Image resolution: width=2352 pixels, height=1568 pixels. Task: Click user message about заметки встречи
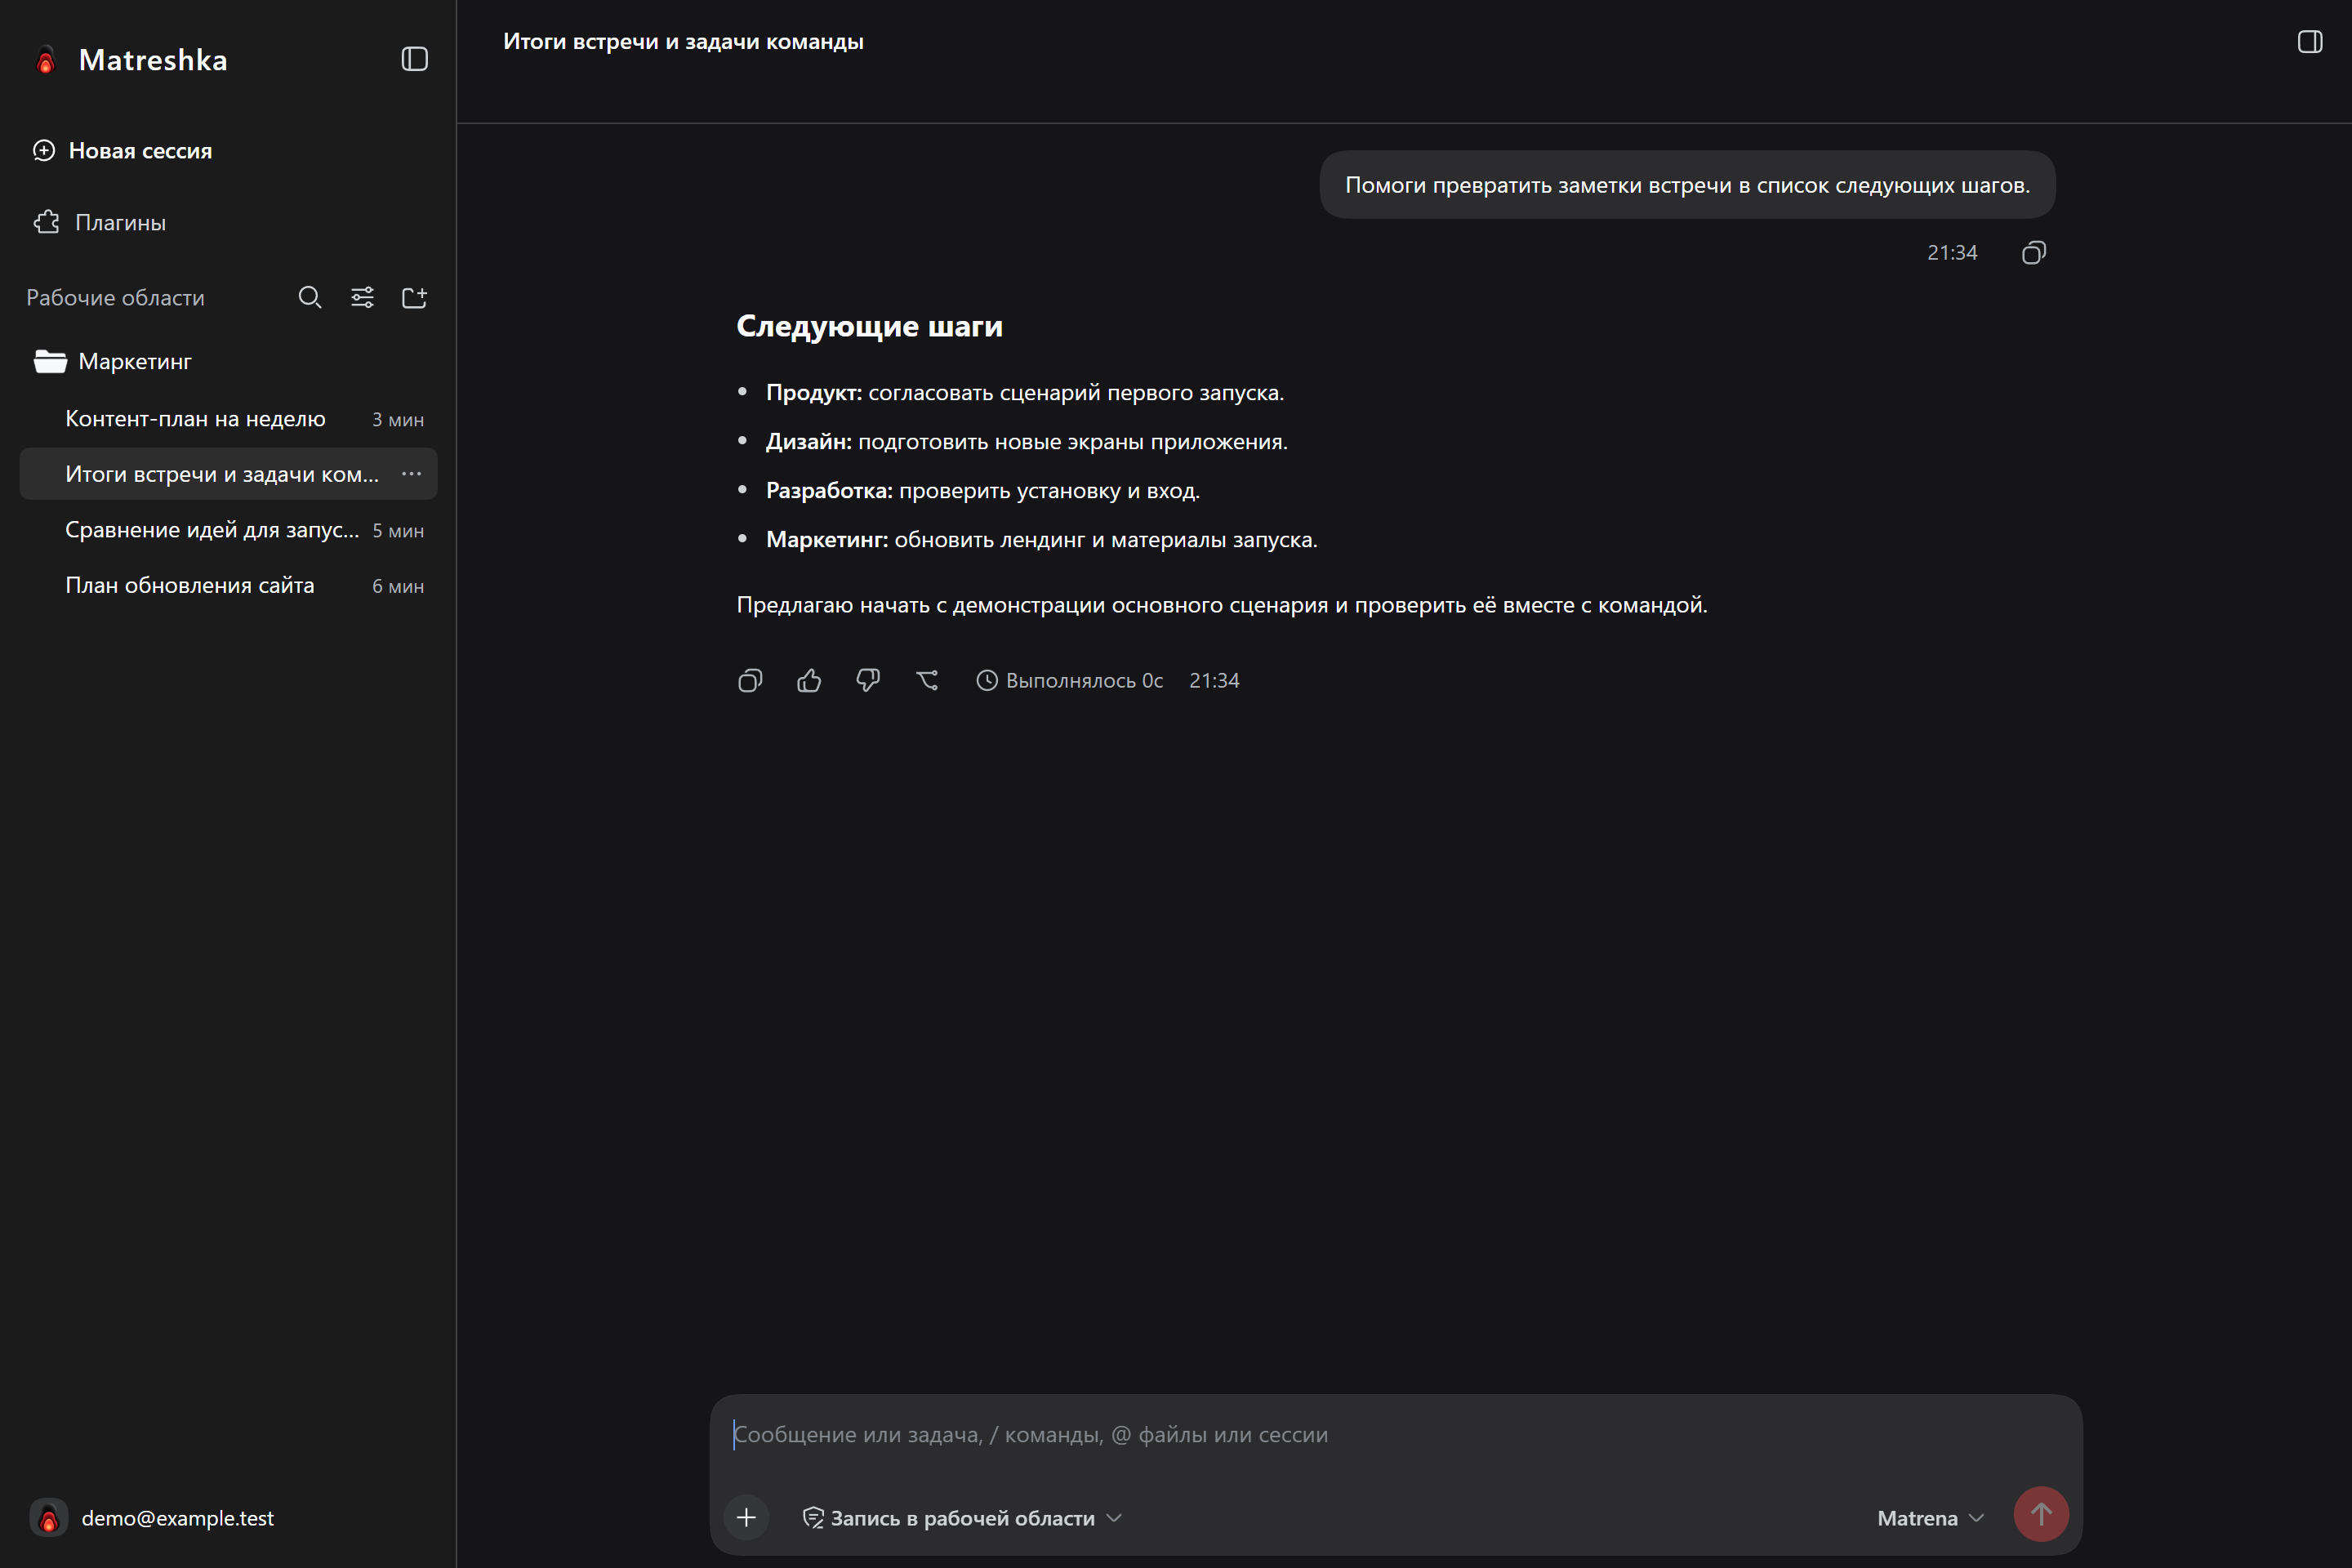(x=1687, y=185)
